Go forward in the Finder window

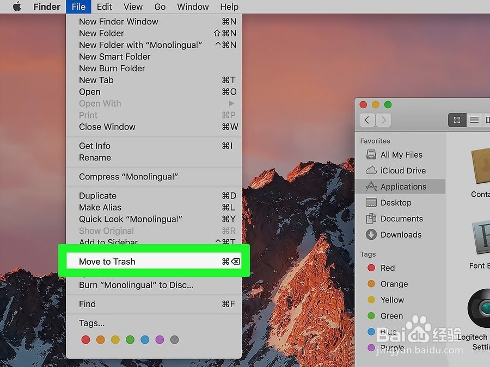(383, 120)
